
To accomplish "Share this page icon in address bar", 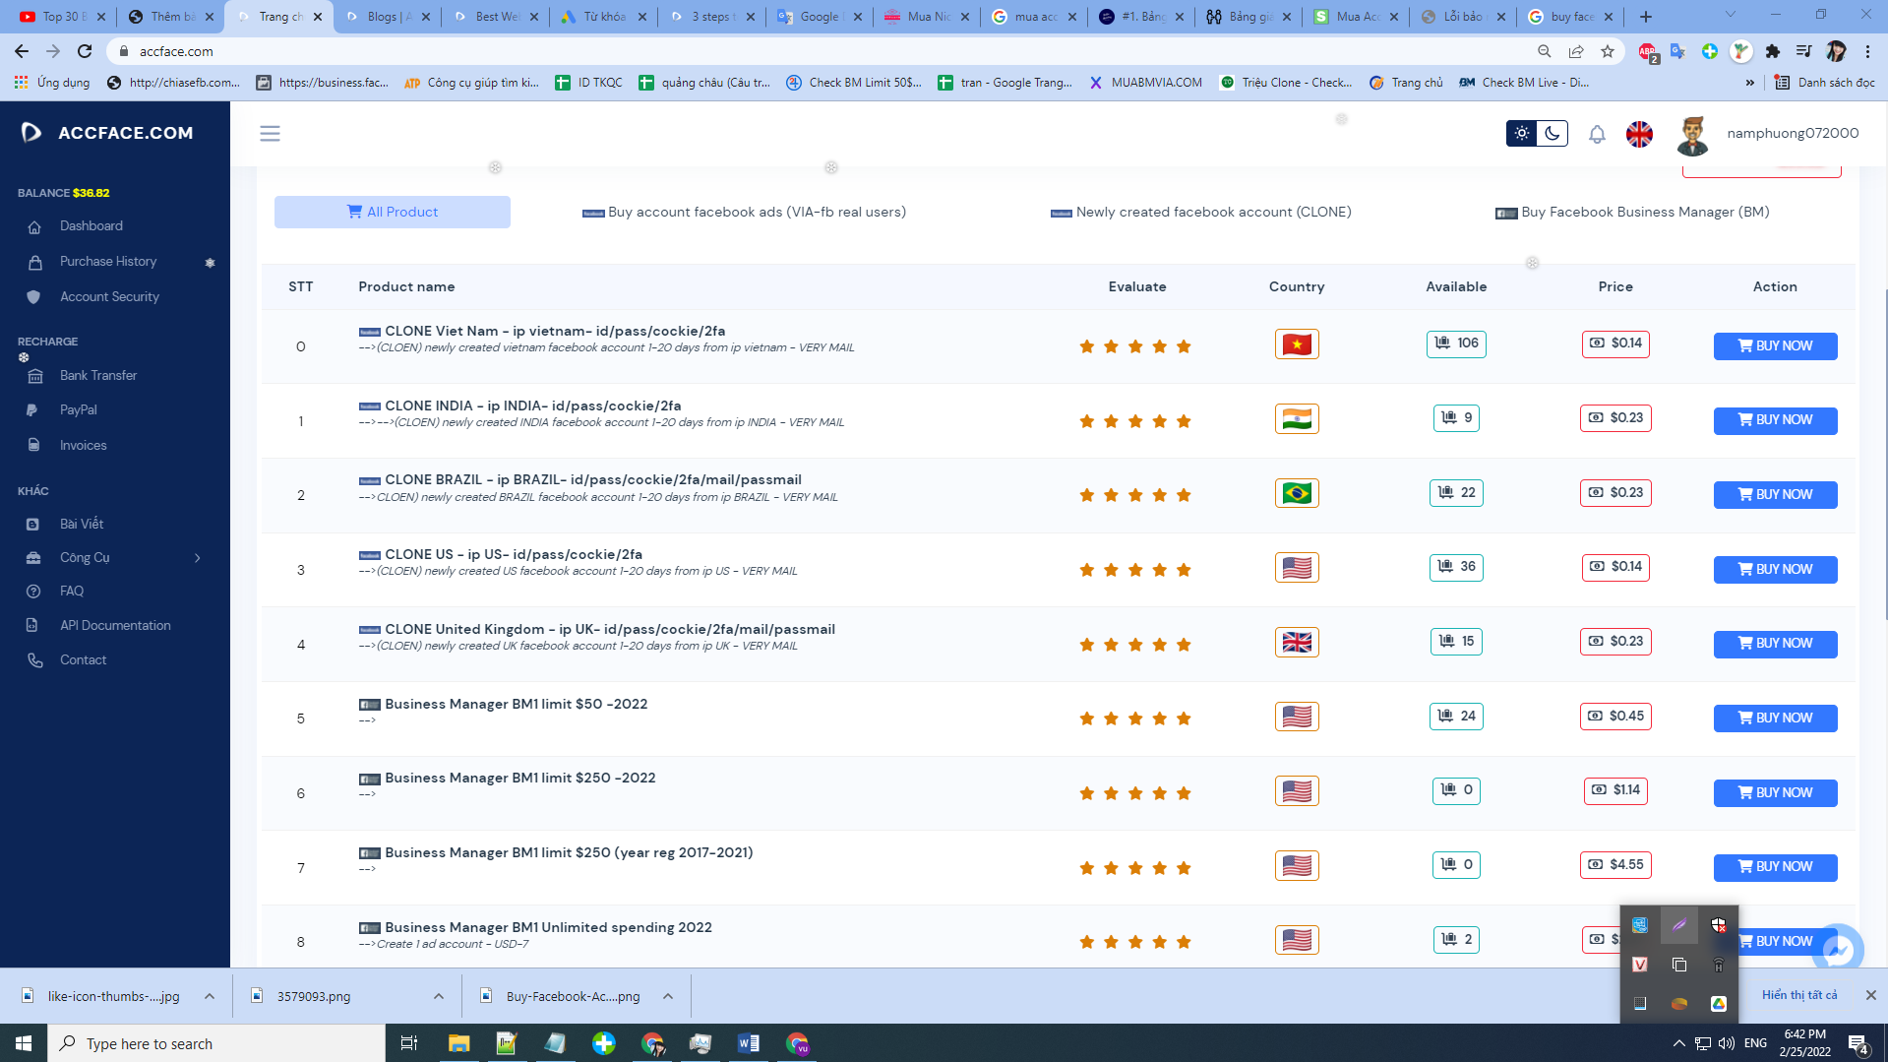I will pos(1576,51).
